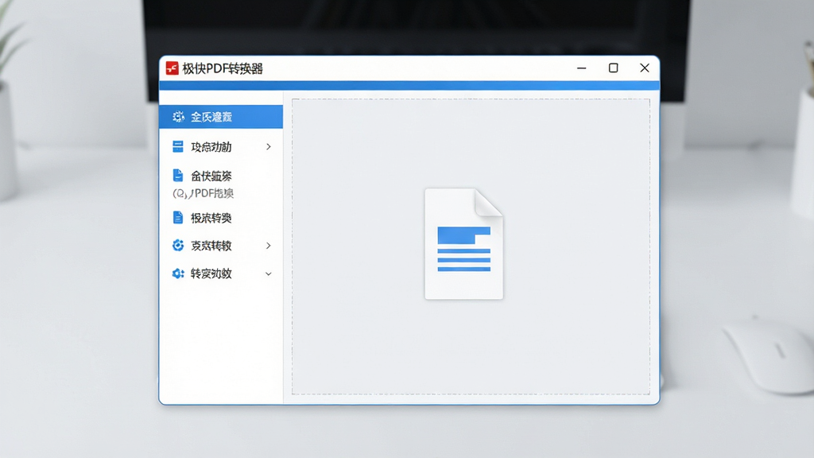Select the gear icon in the highlighted sidebar item
Screen dimensions: 814x458
click(x=178, y=117)
